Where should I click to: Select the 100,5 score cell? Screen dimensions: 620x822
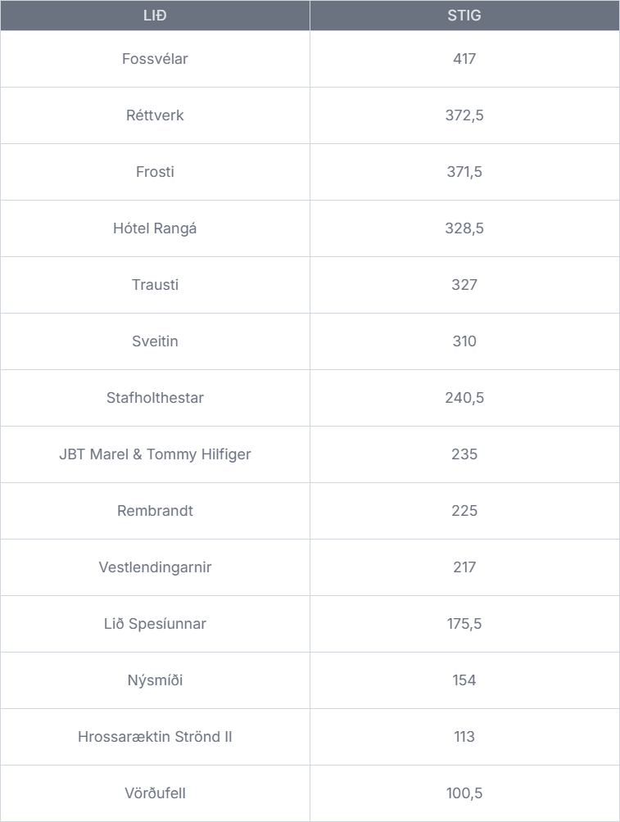464,793
